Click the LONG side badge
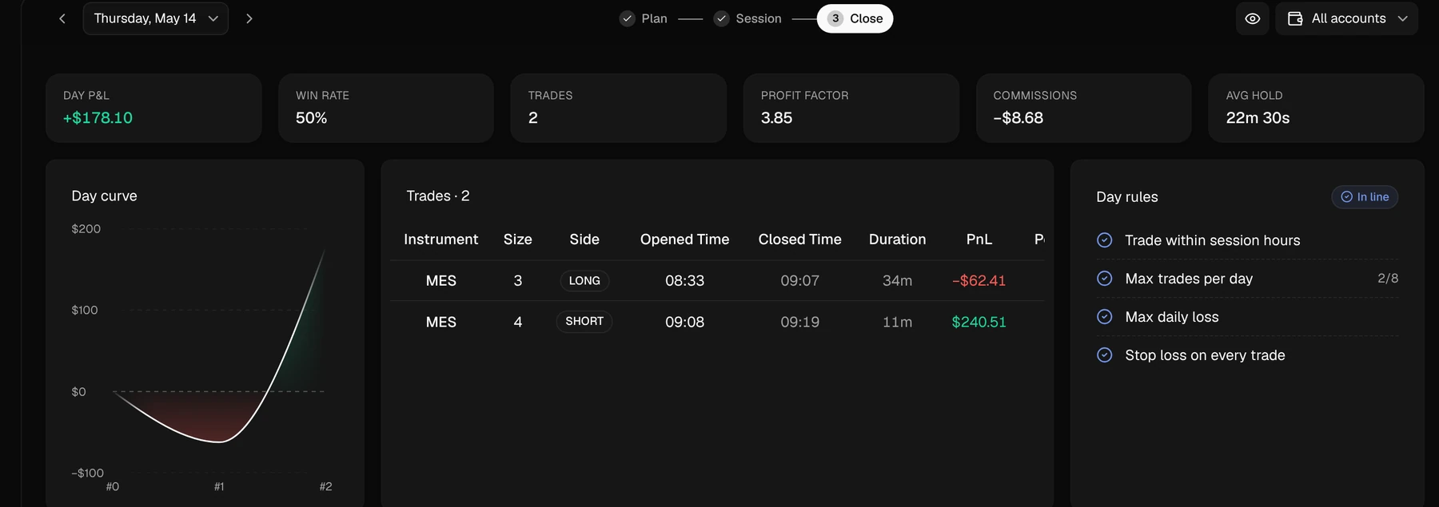This screenshot has height=507, width=1439. coord(584,281)
